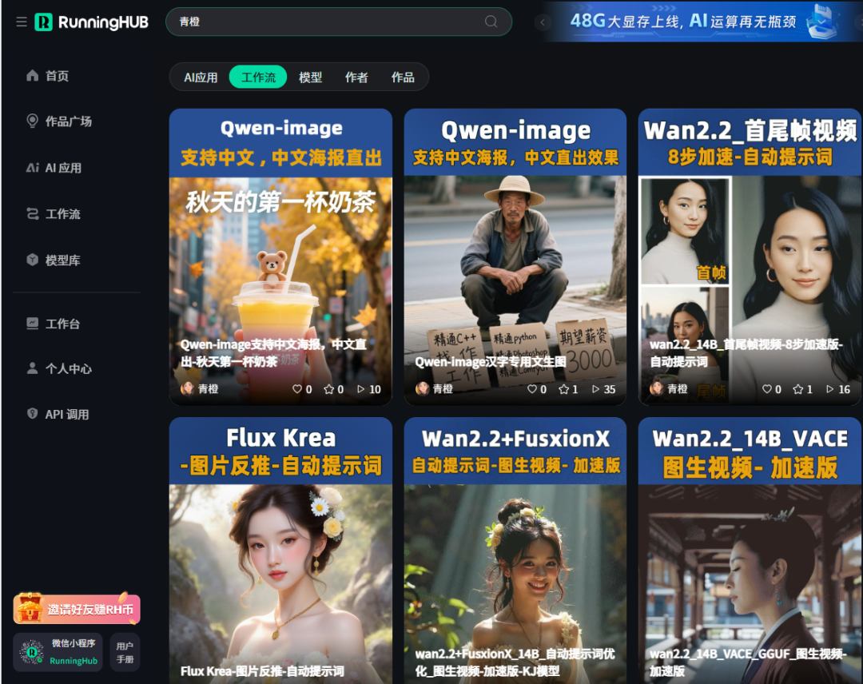Like the 秋天第一杯奶茶 card with heart icon
Image resolution: width=863 pixels, height=684 pixels.
(x=297, y=389)
